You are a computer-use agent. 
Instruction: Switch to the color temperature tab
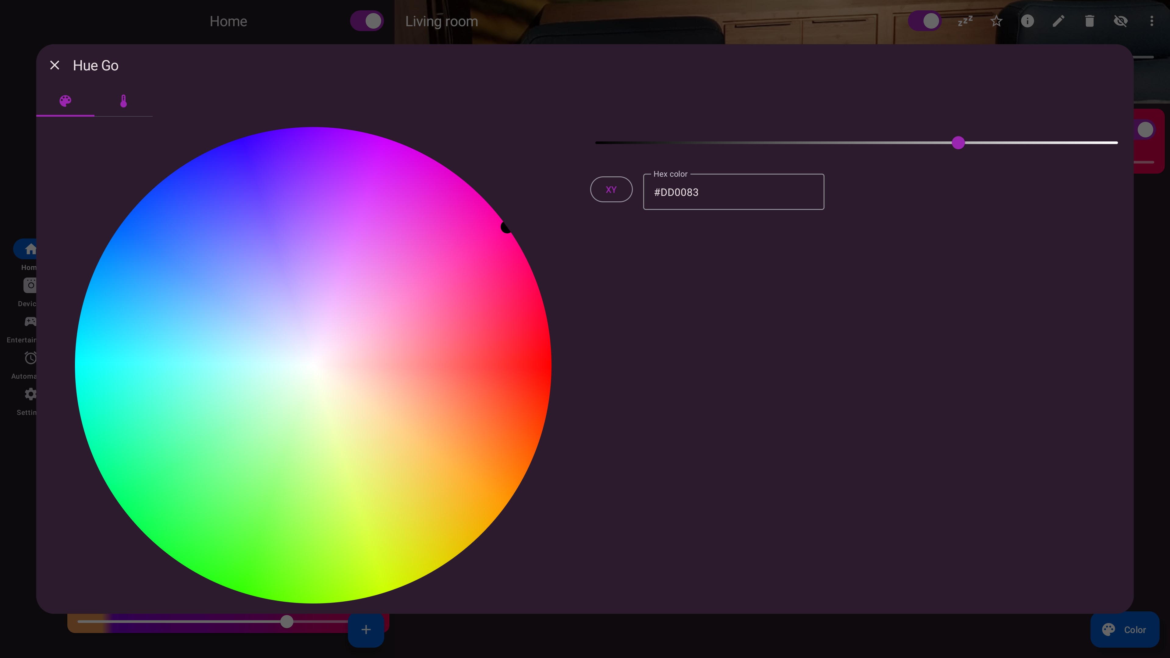(x=123, y=101)
